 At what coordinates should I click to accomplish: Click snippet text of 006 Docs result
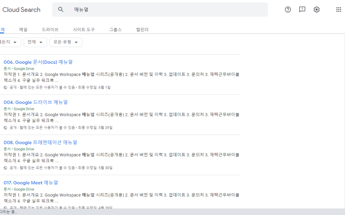(x=121, y=77)
